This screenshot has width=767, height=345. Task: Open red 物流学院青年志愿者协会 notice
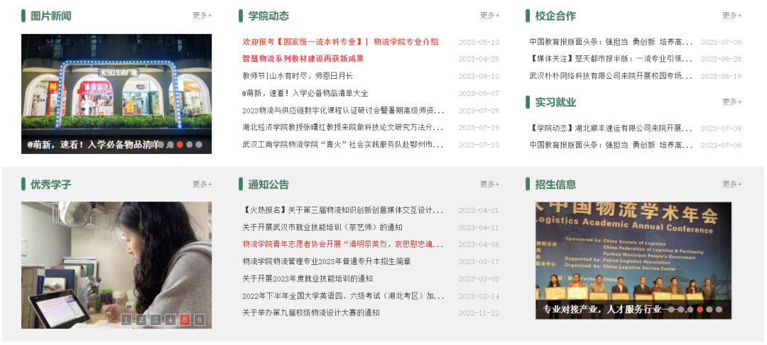pyautogui.click(x=343, y=244)
